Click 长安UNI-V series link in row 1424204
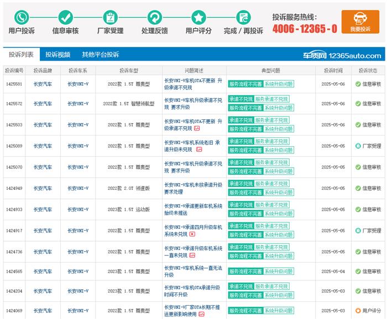Image resolution: width=387 pixels, height=319 pixels. [78, 291]
